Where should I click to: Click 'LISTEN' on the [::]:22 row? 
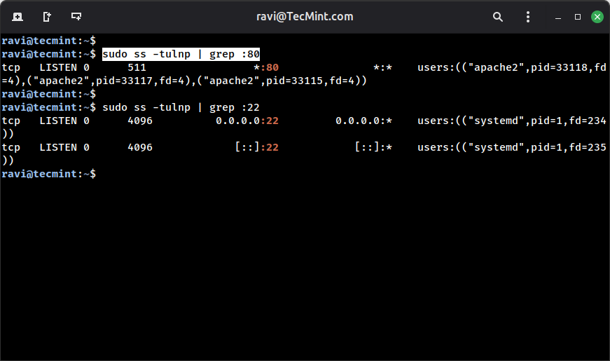[58, 147]
